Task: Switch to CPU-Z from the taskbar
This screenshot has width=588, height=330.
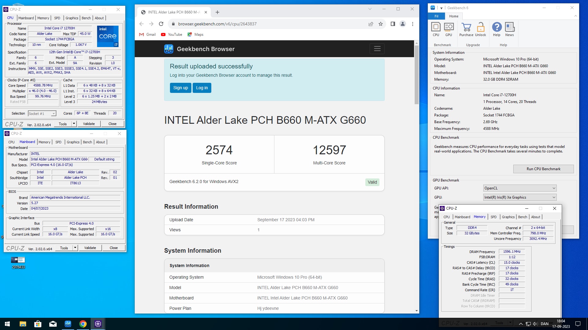Action: (x=98, y=324)
